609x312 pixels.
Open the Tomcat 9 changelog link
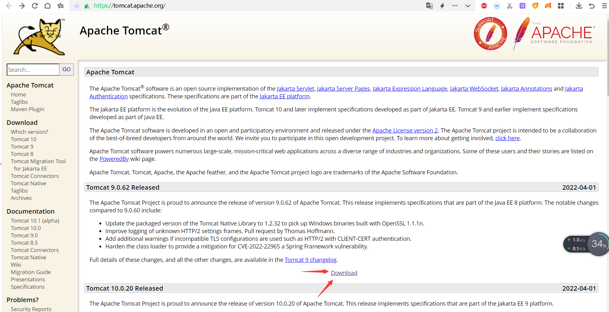pos(311,260)
